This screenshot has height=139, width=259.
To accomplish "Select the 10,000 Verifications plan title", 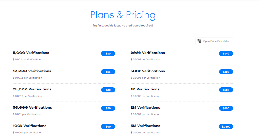I will pos(32,71).
